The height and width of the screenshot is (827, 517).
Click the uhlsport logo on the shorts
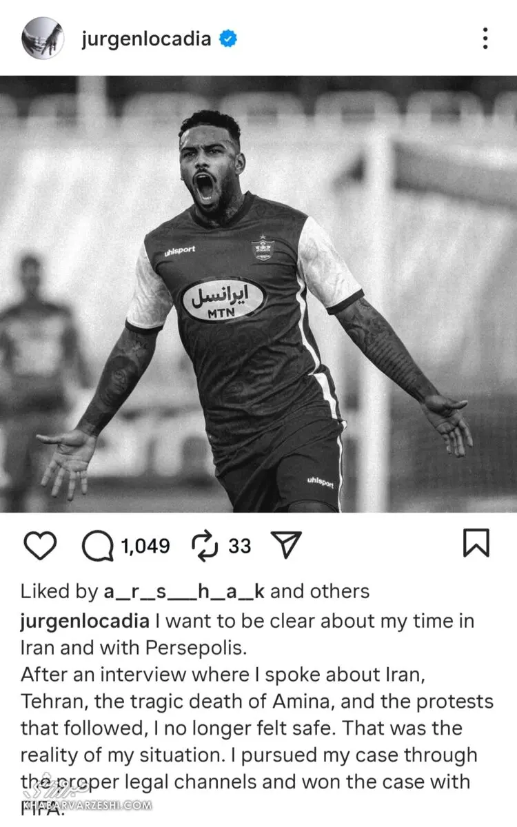pyautogui.click(x=321, y=481)
